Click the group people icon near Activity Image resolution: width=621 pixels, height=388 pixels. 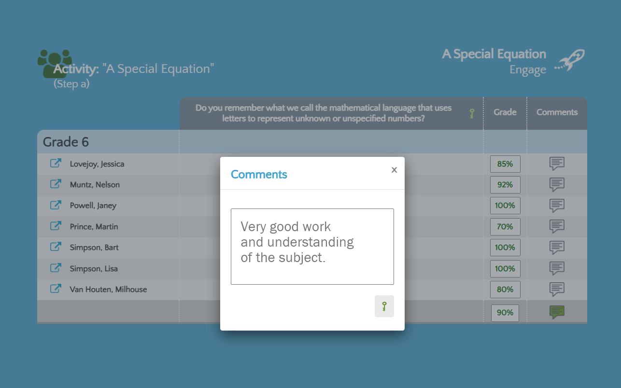[54, 63]
